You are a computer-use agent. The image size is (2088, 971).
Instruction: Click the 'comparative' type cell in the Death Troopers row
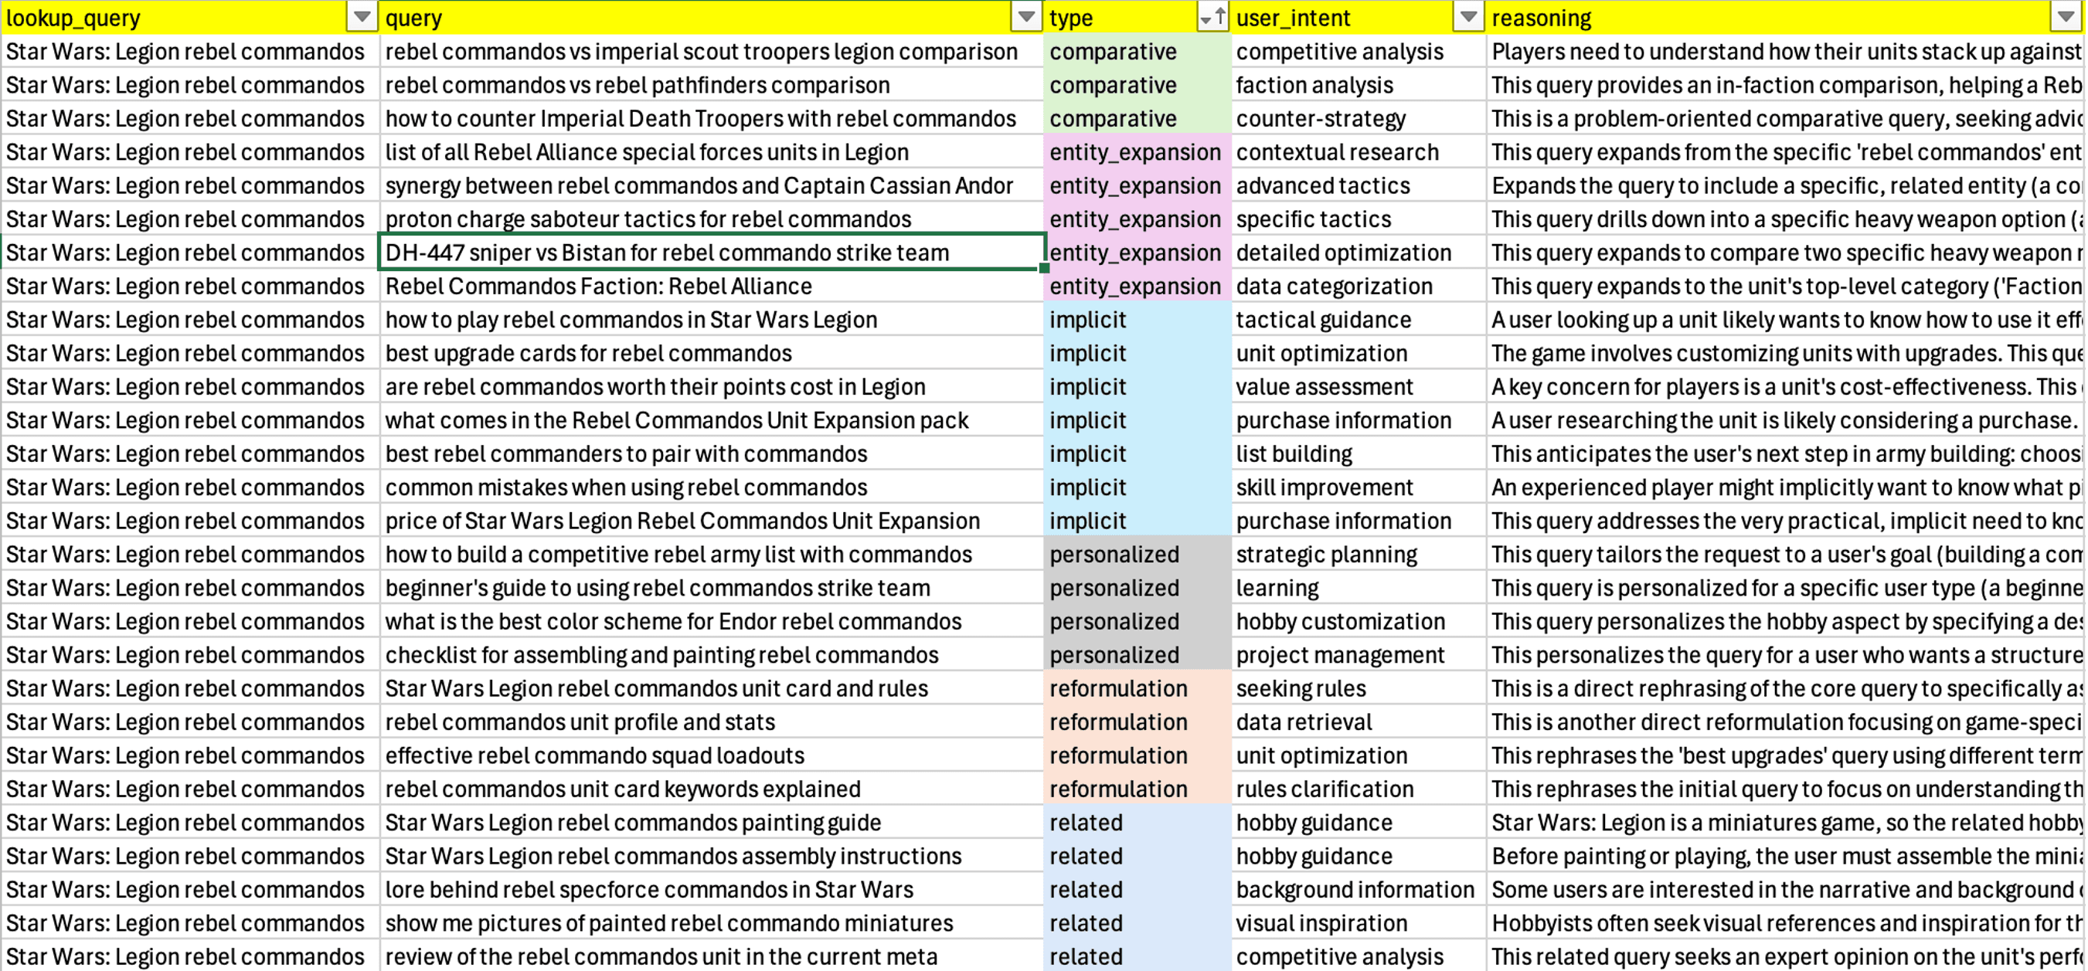point(1138,118)
